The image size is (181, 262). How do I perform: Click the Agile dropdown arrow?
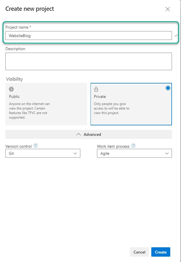point(167,153)
